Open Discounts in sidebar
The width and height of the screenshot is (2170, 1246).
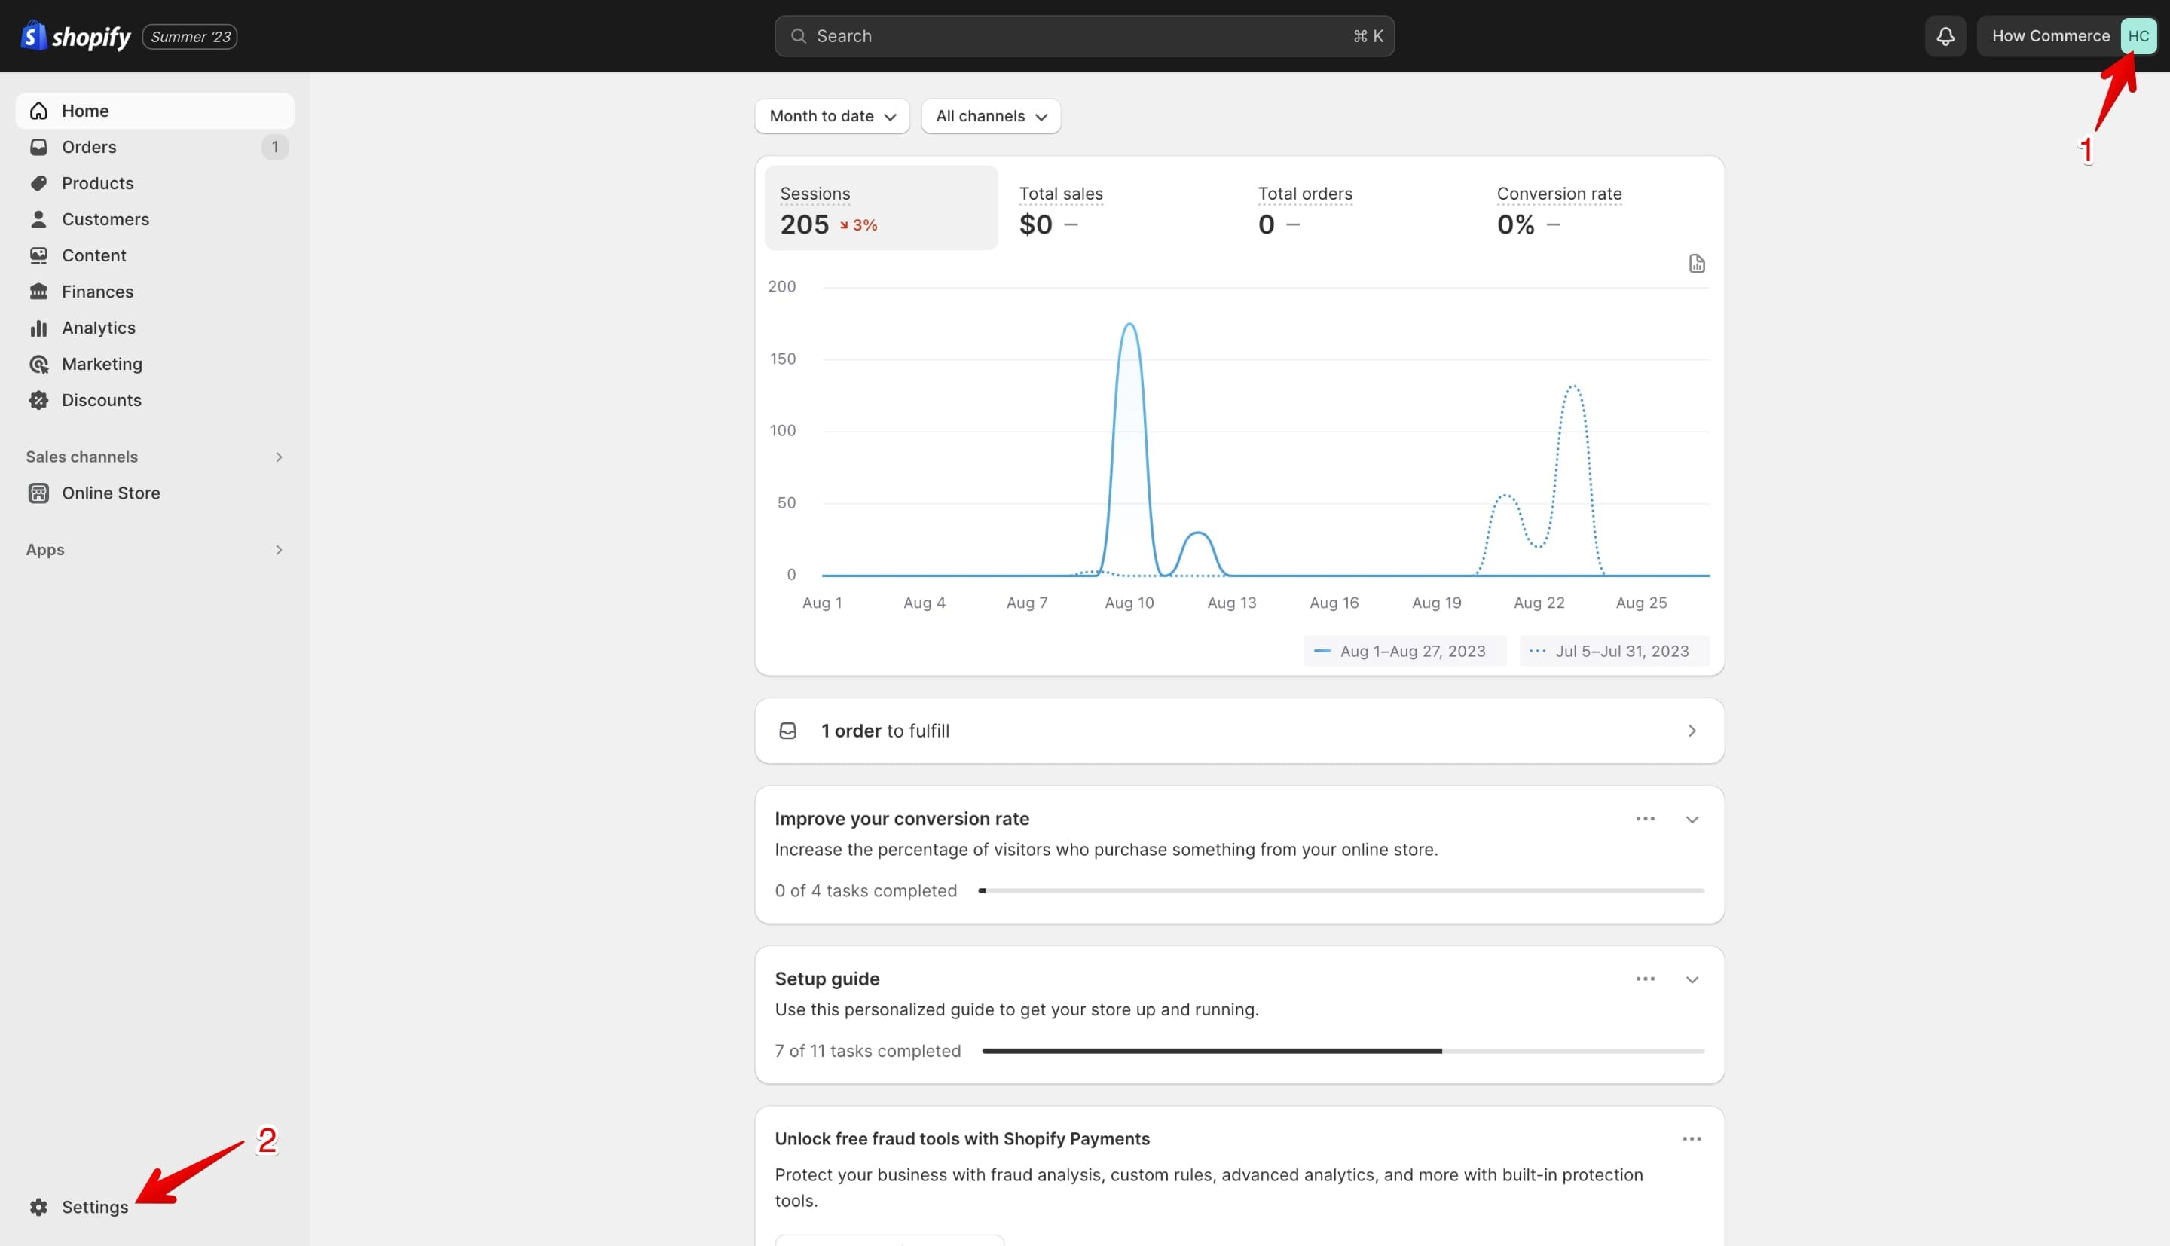155,400
